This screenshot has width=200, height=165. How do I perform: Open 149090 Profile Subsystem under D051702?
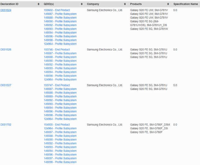(x=60, y=140)
